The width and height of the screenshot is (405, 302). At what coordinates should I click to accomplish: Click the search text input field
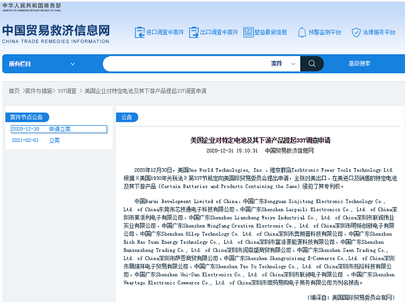(x=186, y=63)
